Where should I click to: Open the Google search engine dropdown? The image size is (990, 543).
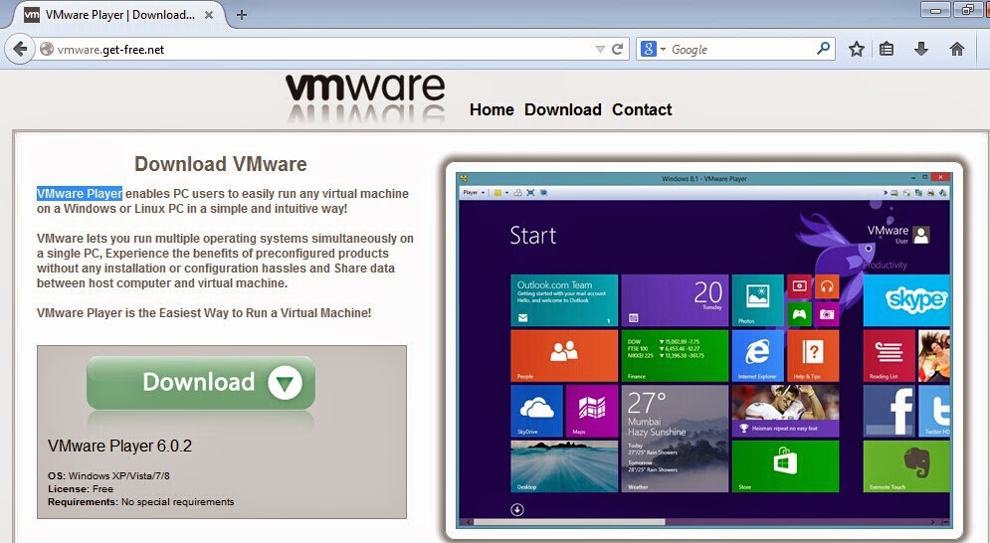point(653,49)
